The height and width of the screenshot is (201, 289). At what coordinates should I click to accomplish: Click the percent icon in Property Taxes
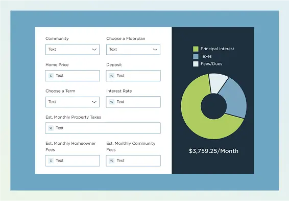pos(51,128)
